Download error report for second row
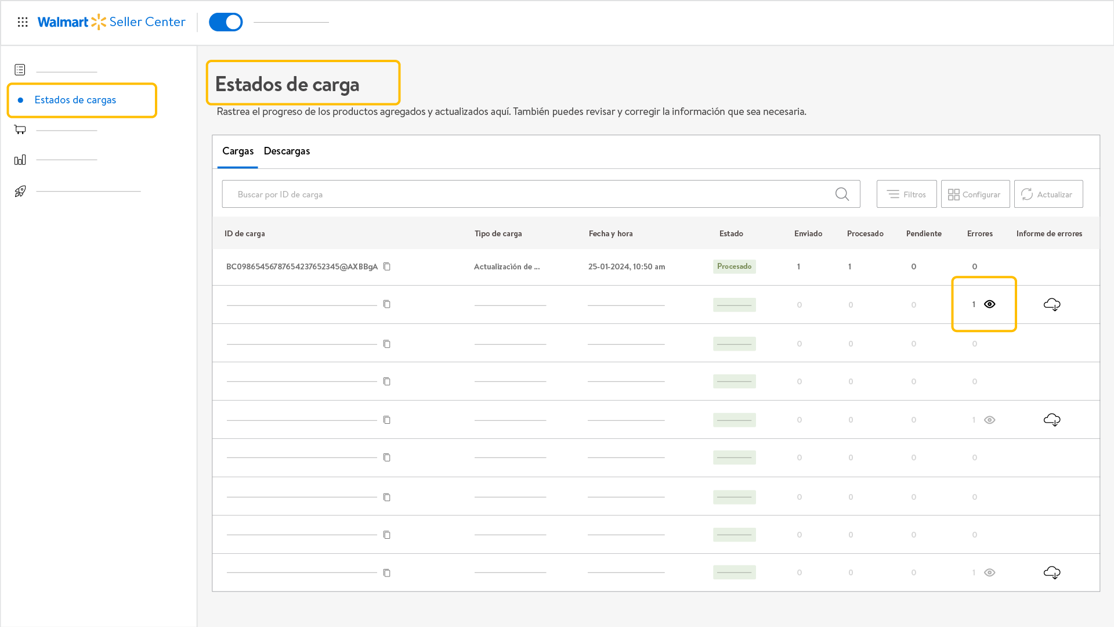This screenshot has width=1114, height=627. point(1052,304)
